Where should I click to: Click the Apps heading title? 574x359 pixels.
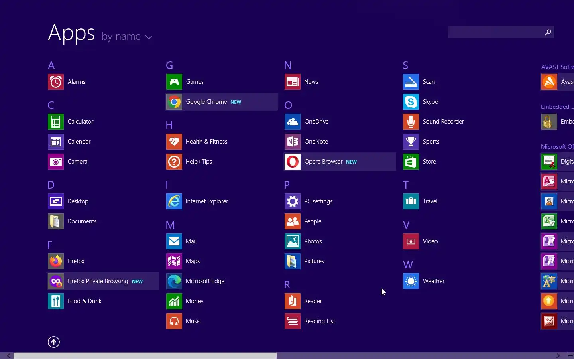(x=72, y=33)
